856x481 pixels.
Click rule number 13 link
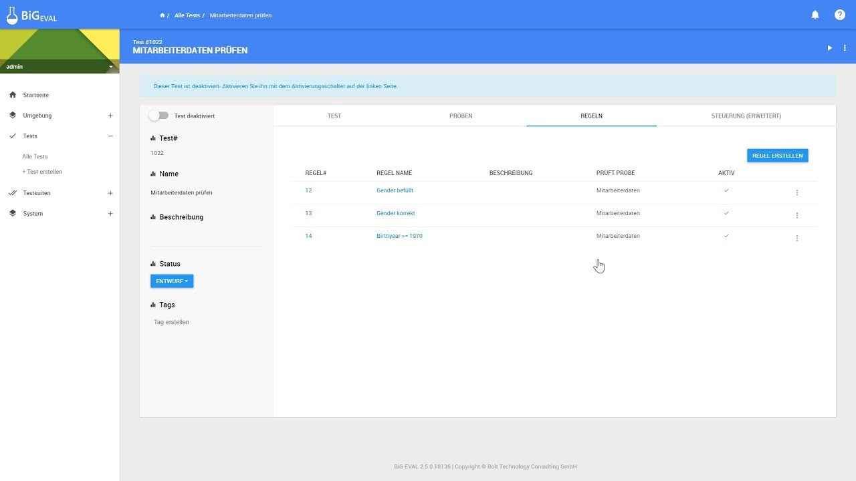[308, 213]
